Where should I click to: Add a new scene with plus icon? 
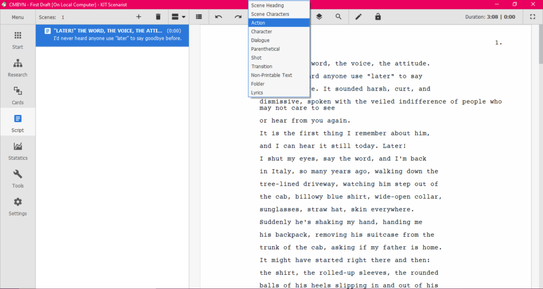[x=138, y=16]
